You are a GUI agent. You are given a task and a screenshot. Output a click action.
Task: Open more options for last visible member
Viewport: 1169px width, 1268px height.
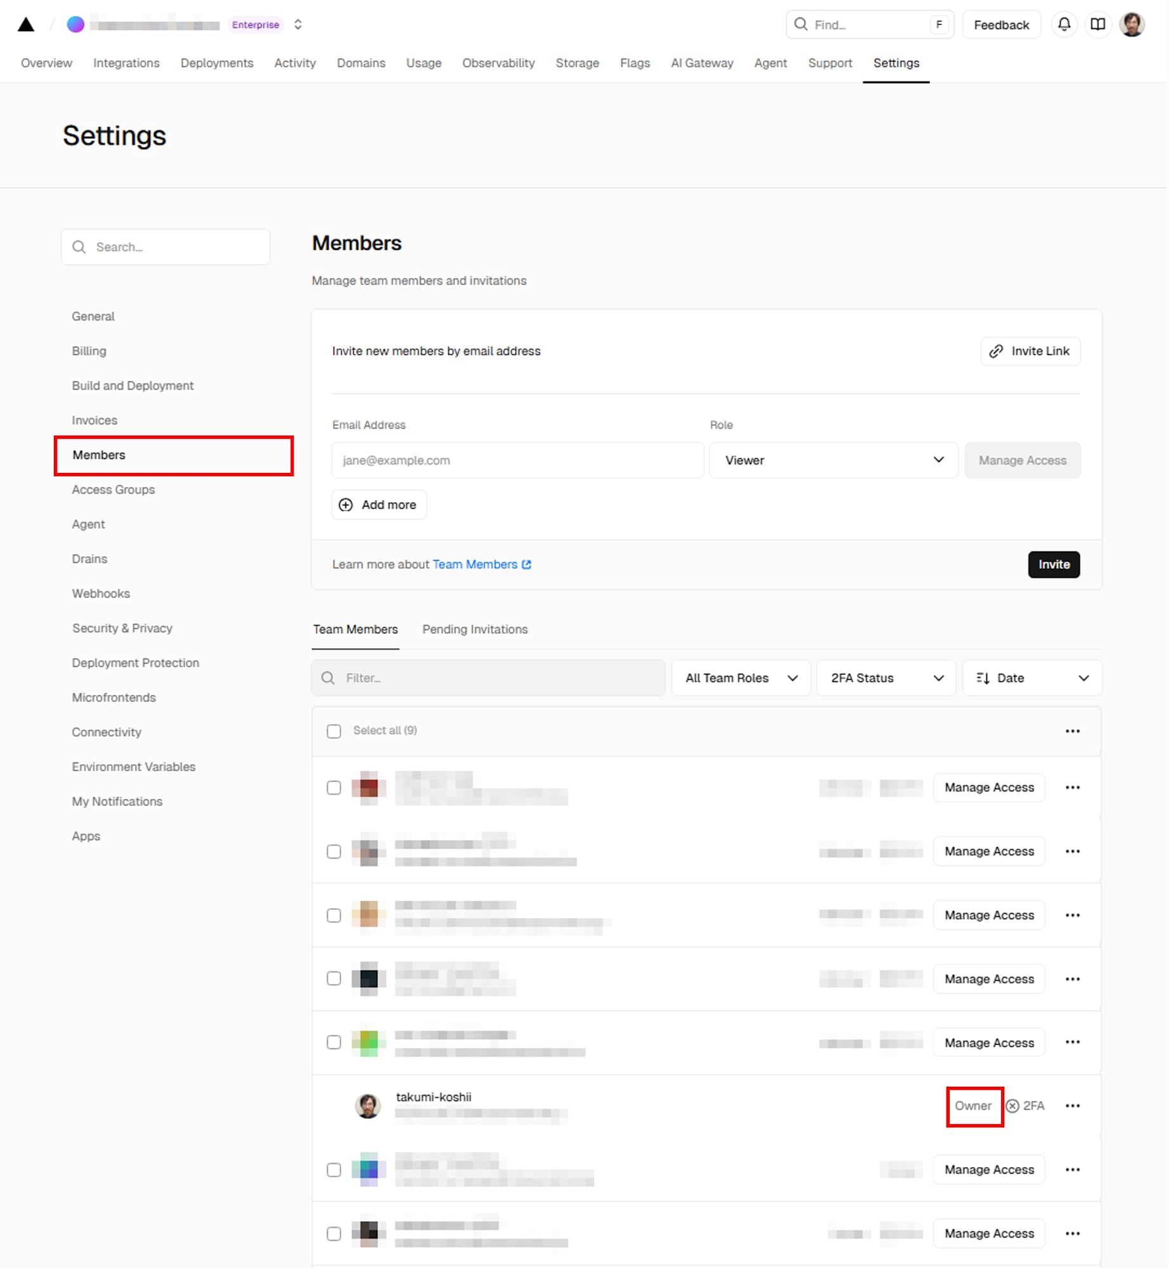point(1072,1233)
